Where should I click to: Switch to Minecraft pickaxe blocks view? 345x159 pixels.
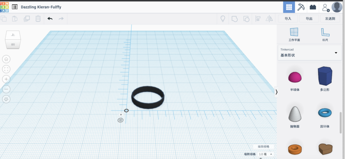[301, 7]
